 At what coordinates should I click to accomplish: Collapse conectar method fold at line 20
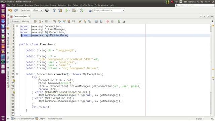coord(17,74)
